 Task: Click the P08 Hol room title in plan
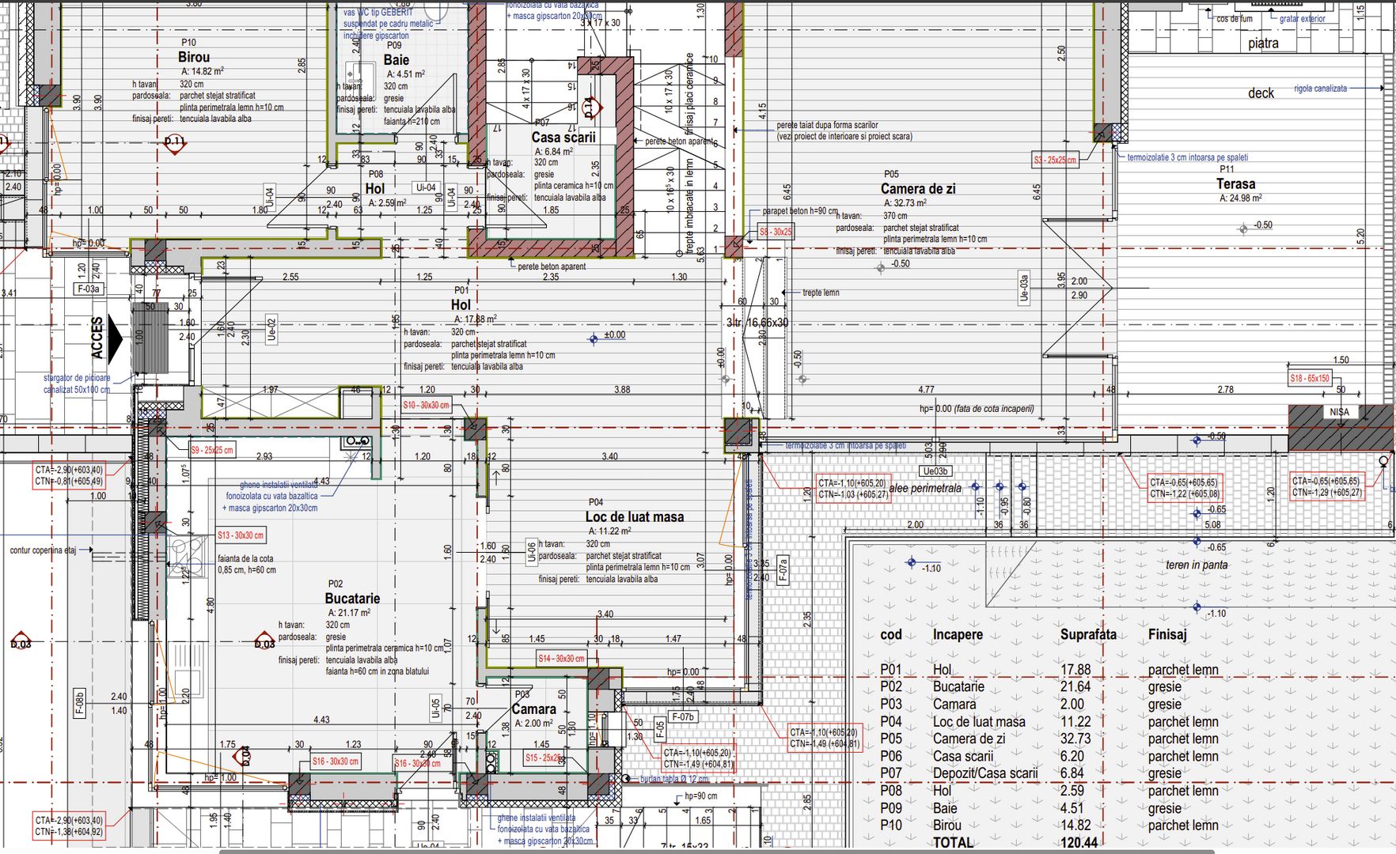(x=375, y=188)
